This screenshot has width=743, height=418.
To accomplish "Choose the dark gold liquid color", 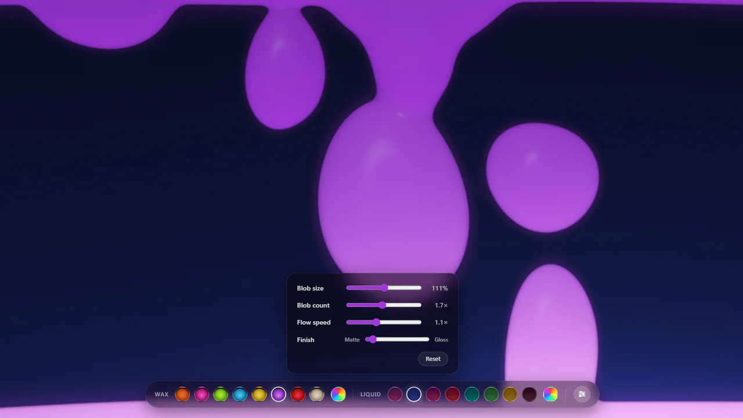I will coord(510,395).
